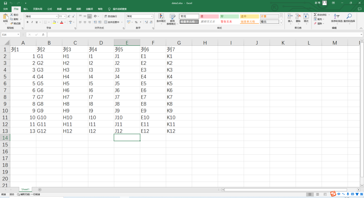Screen dimensions: 364x198
Task: Switch to the Insert (插入) tab
Action: (26, 9)
